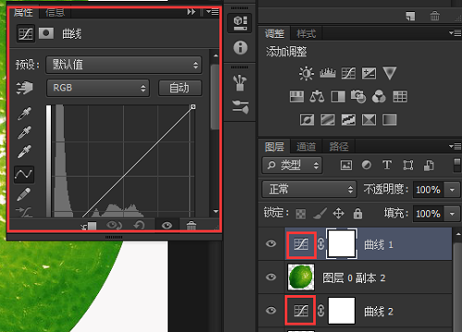Select the white point eyedropper
Image resolution: width=462 pixels, height=332 pixels.
[x=24, y=151]
